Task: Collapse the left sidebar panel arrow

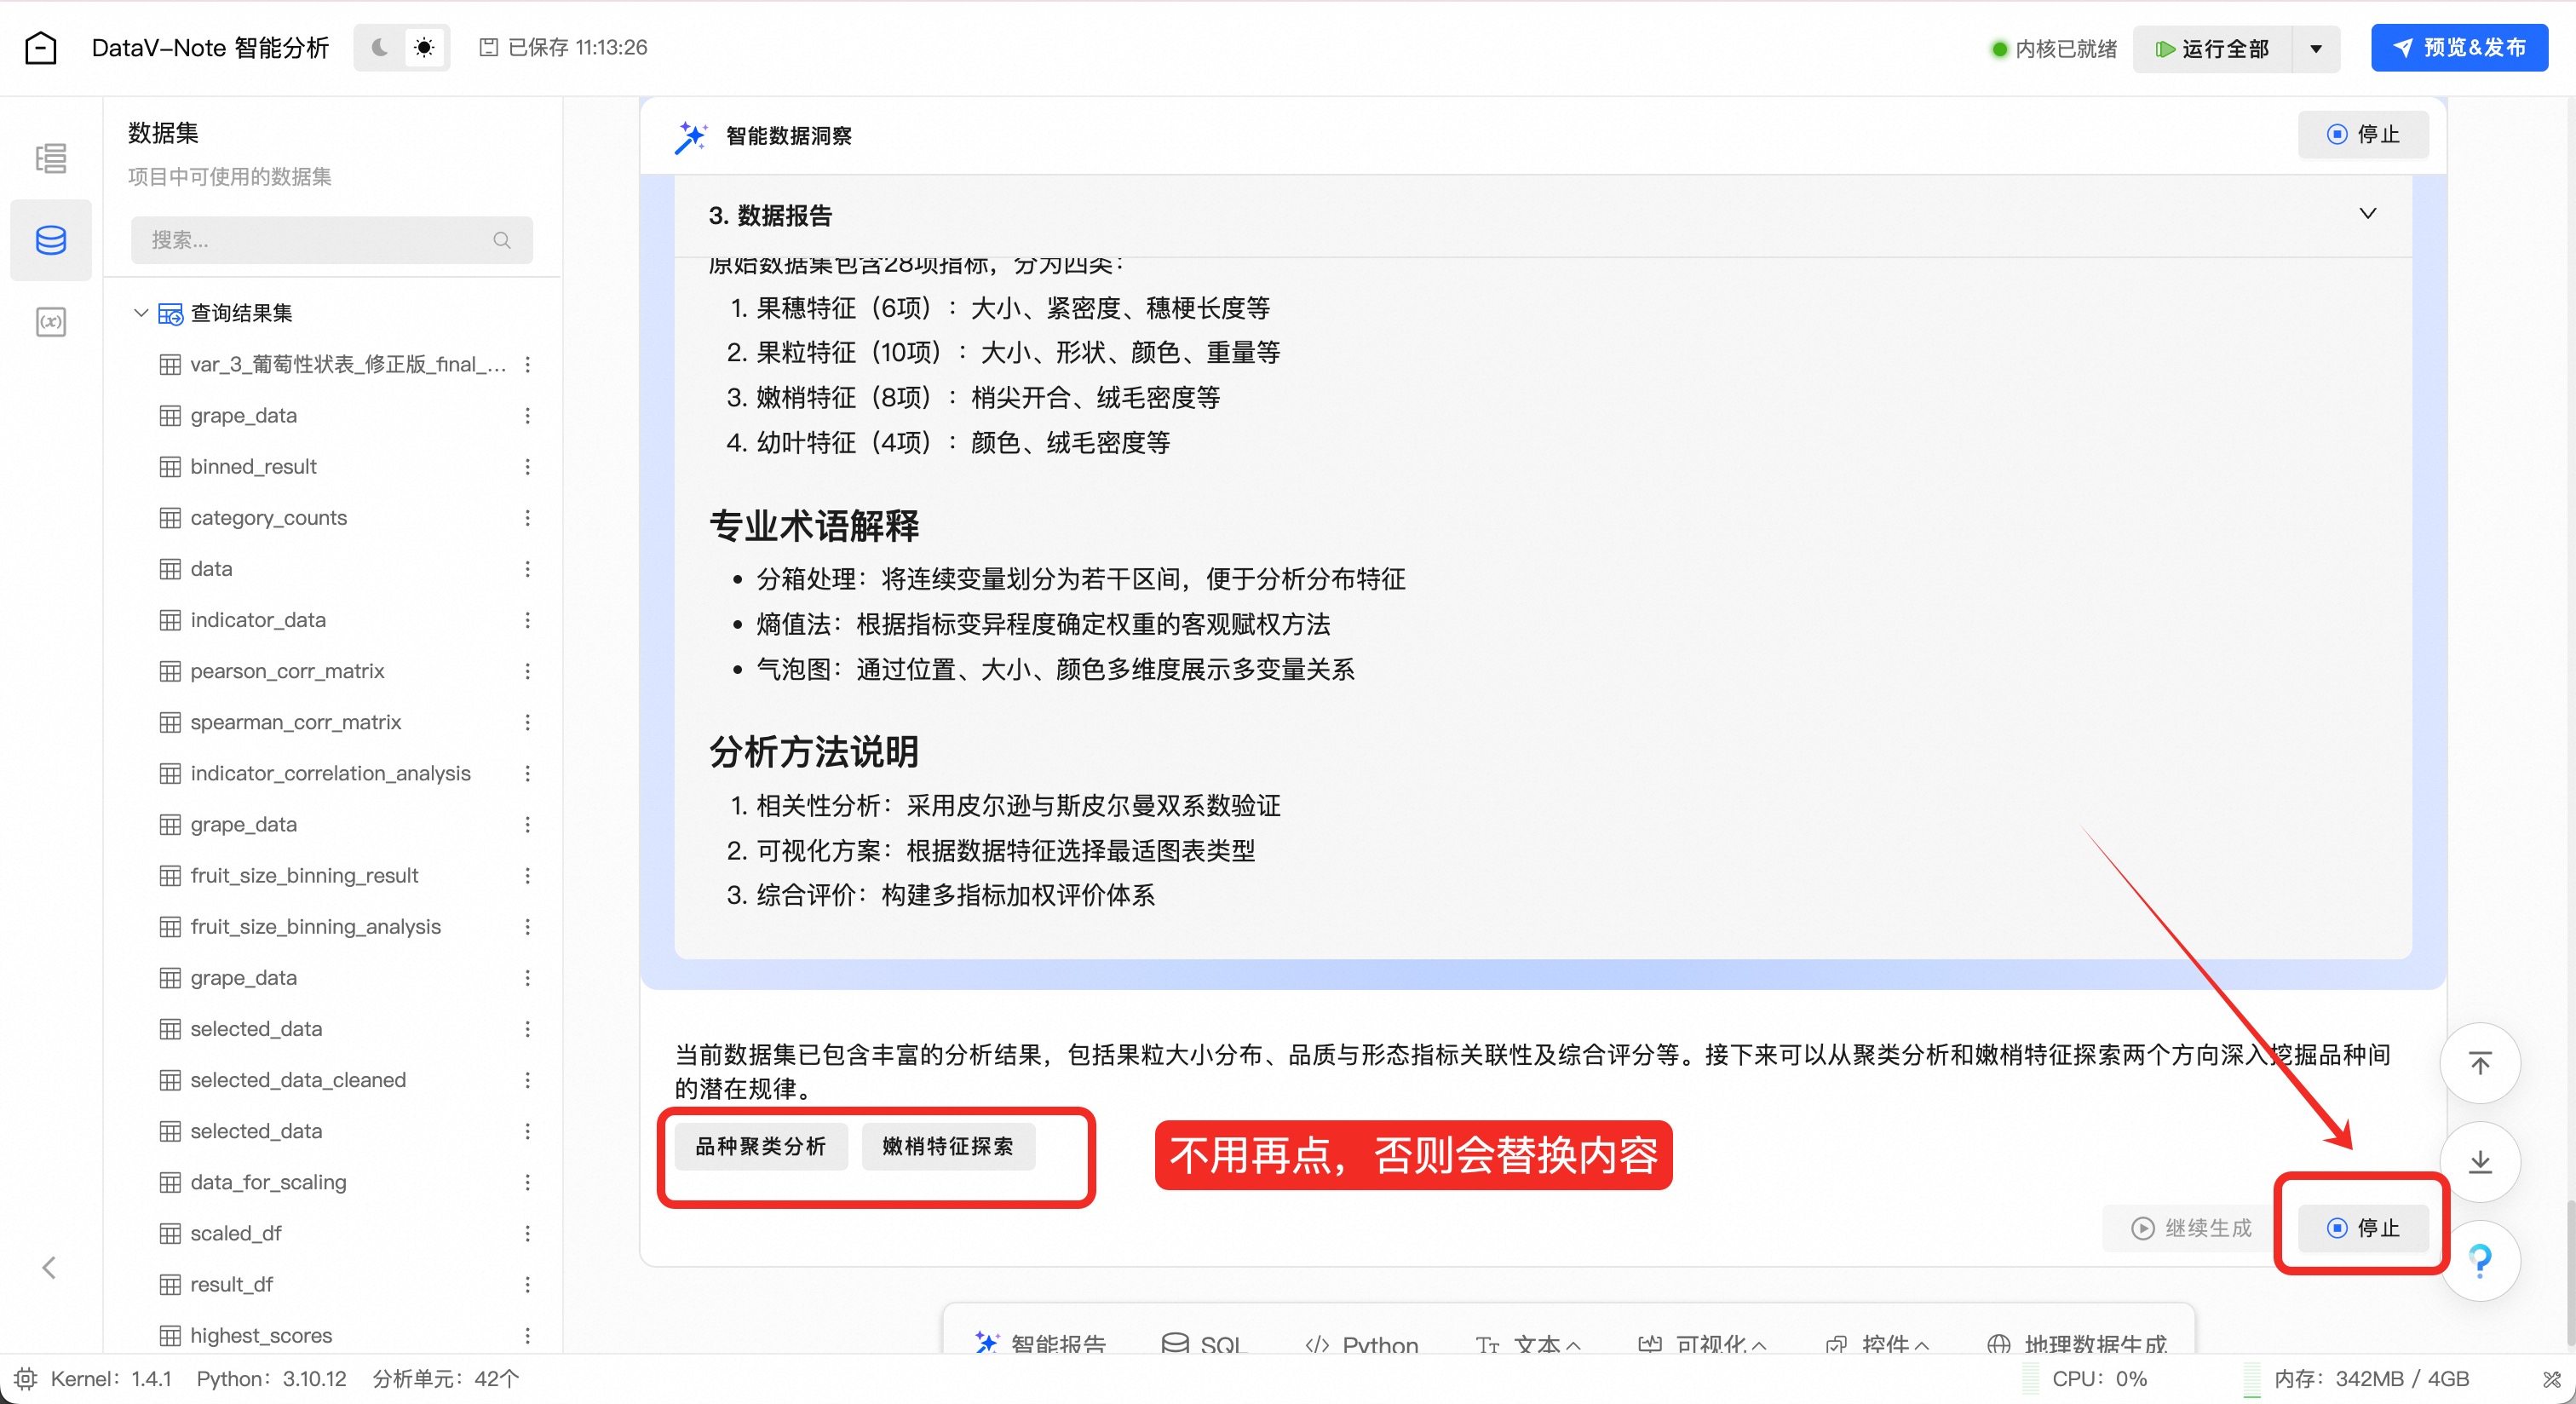Action: coord(49,1267)
